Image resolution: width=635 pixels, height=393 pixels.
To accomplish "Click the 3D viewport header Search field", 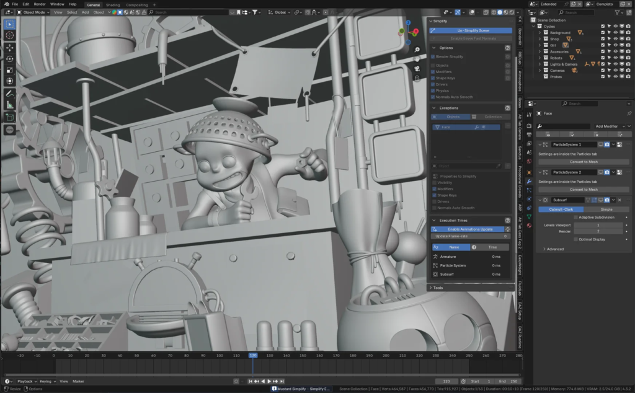I will (187, 12).
